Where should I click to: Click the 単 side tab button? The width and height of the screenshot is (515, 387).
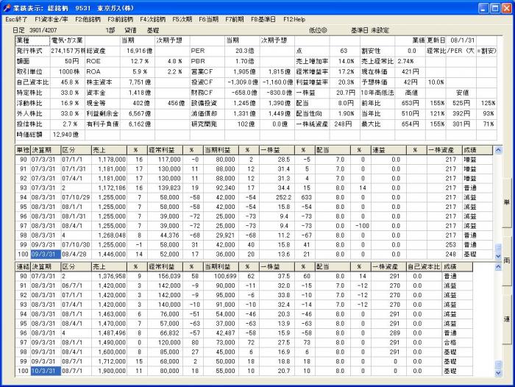[507, 202]
